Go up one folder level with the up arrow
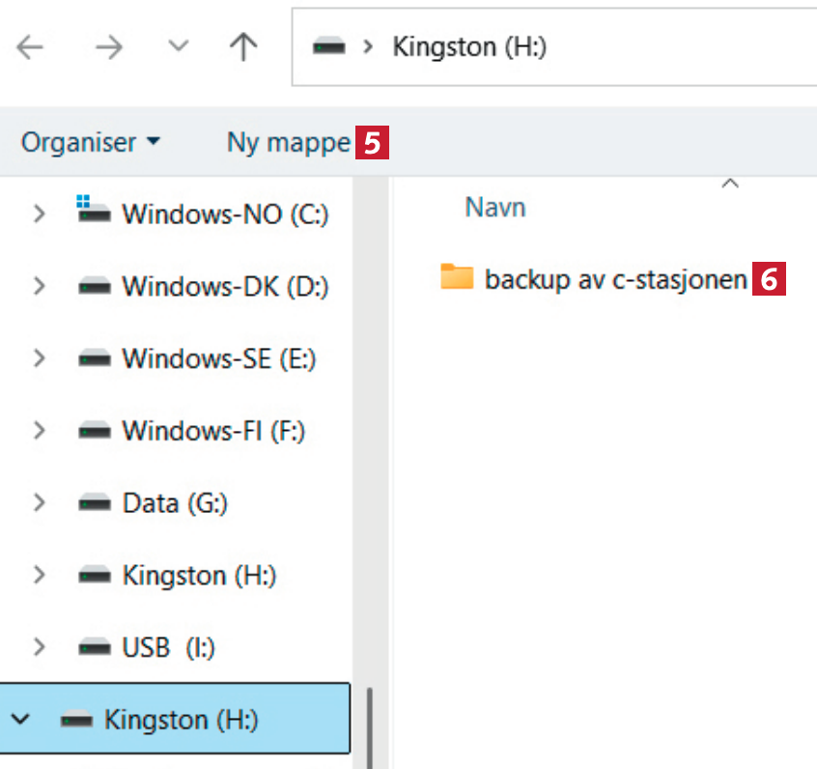The width and height of the screenshot is (817, 769). pyautogui.click(x=243, y=48)
